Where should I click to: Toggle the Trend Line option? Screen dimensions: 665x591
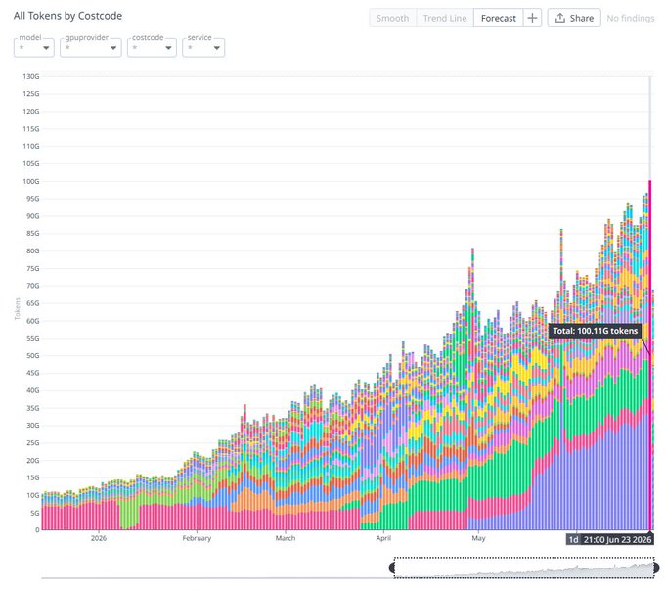click(445, 18)
